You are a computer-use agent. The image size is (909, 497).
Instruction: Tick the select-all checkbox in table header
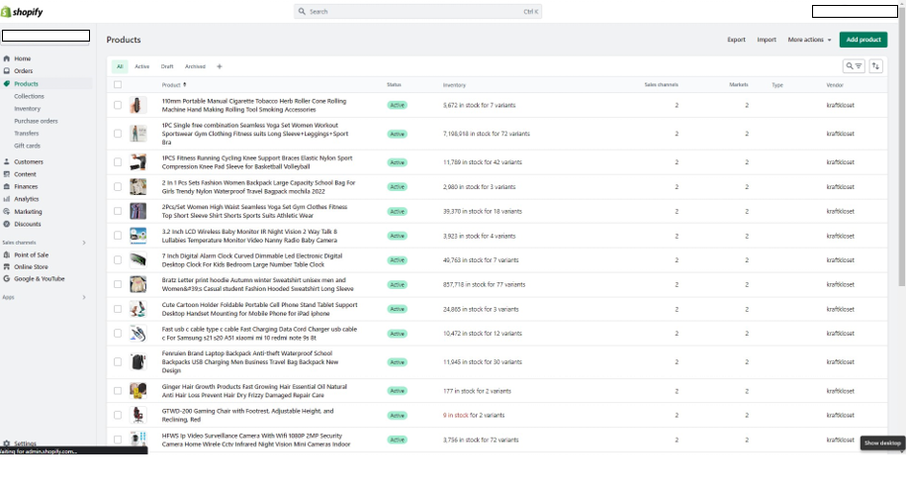coord(118,85)
